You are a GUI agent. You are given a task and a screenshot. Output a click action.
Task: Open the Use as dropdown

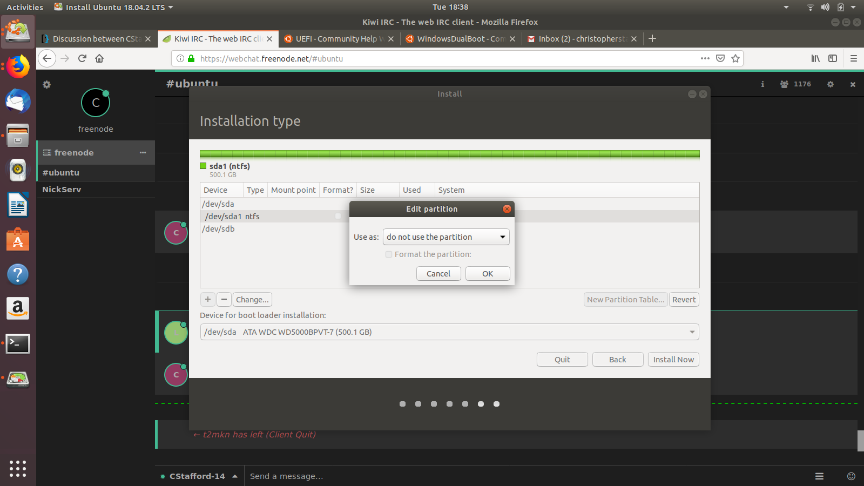click(446, 237)
